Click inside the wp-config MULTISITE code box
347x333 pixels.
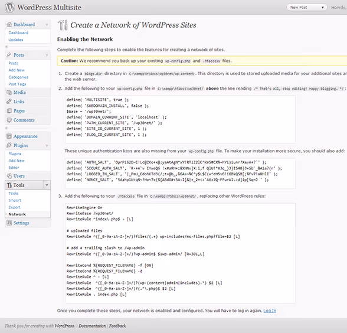coord(180,119)
